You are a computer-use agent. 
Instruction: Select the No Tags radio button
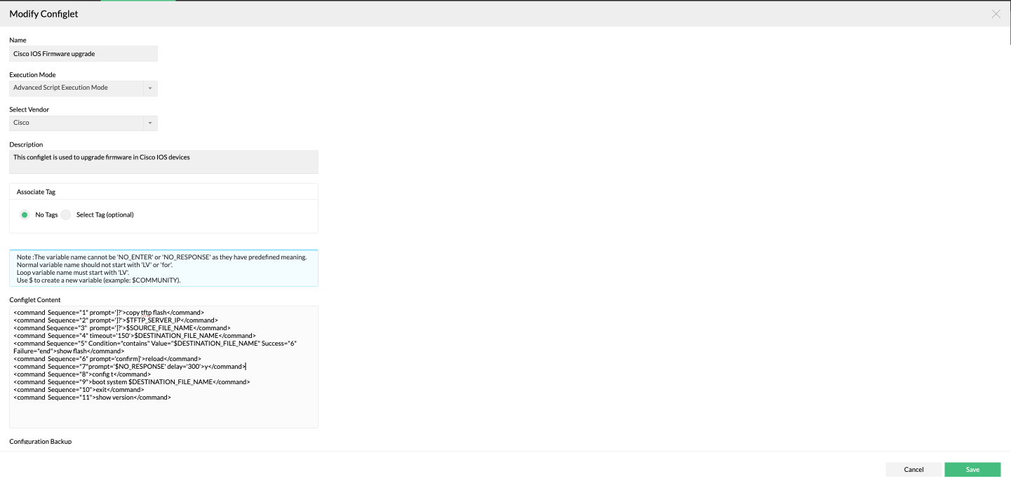click(x=25, y=215)
